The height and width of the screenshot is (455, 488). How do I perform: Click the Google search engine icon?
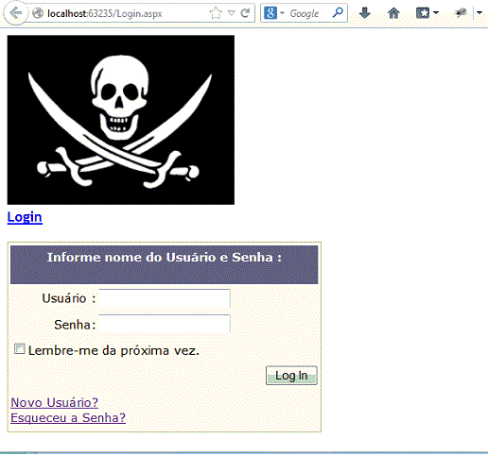pyautogui.click(x=270, y=13)
